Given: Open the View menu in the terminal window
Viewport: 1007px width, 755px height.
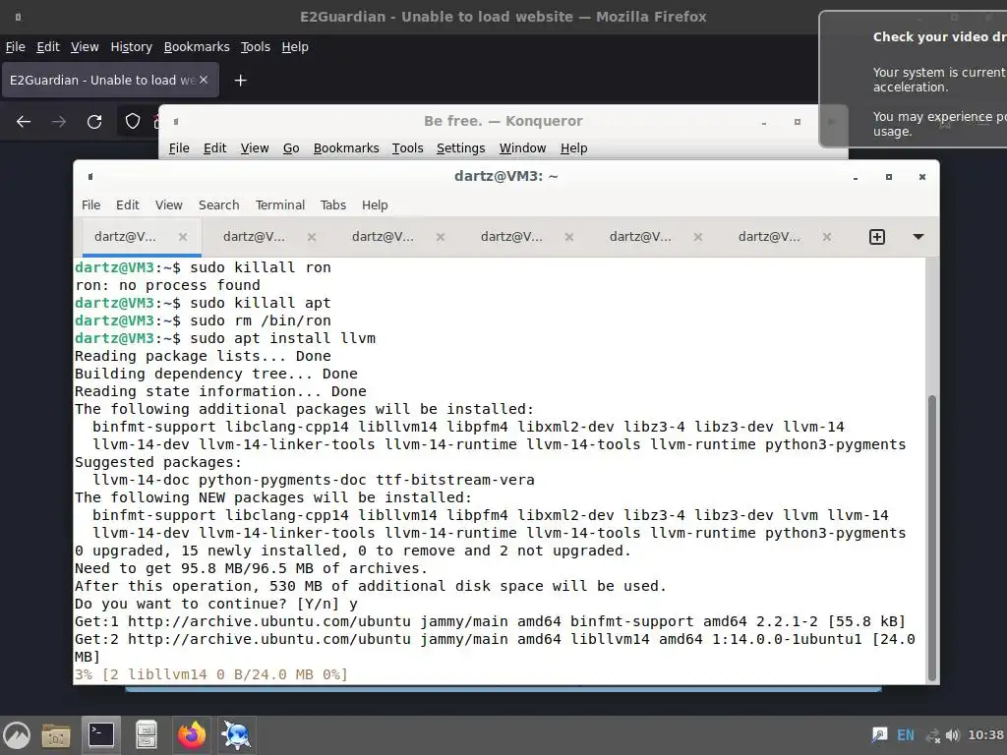Looking at the screenshot, I should click(168, 204).
